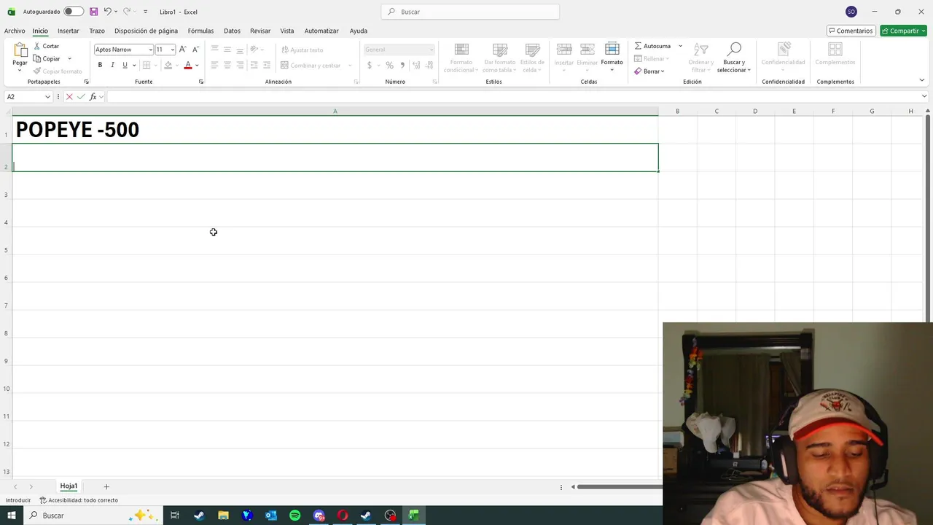
Task: Collapse the ribbon with chevron
Action: [922, 81]
